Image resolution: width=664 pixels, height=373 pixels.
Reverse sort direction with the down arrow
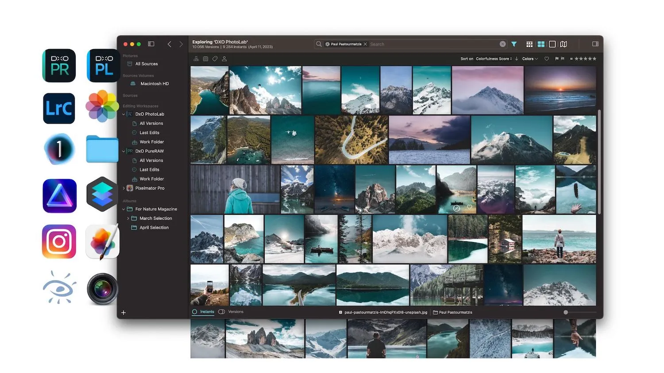tap(517, 59)
